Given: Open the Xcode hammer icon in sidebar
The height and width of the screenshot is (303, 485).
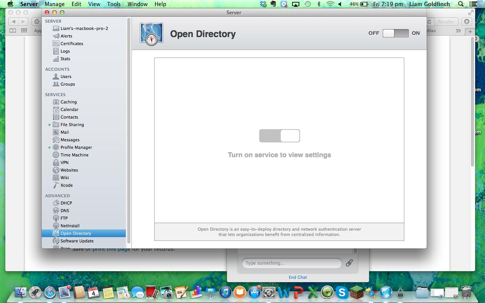Looking at the screenshot, I should click(56, 185).
